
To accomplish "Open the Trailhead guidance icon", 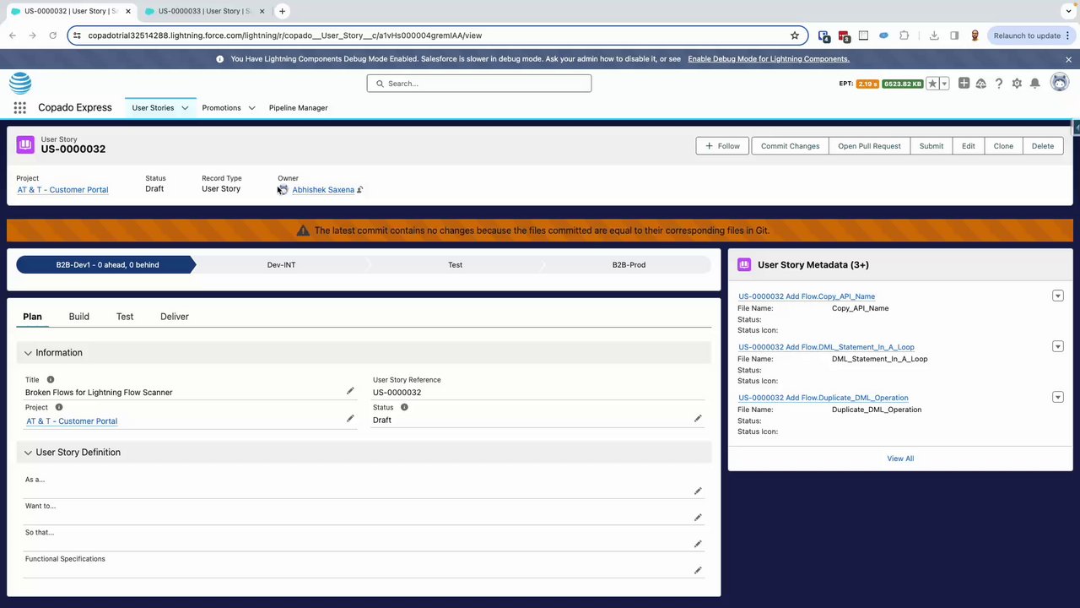I will [x=981, y=84].
